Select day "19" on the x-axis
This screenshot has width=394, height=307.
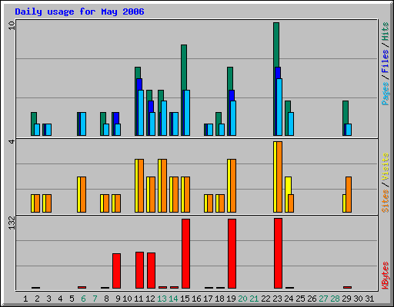point(231,299)
